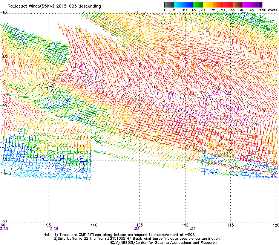Click the '-60' latitude label
This screenshot has width=279, height=245.
coord(3,221)
